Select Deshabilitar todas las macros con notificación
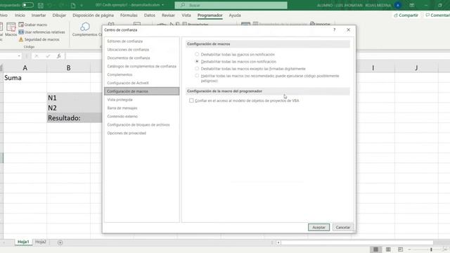Image resolution: width=450 pixels, height=253 pixels. [x=197, y=61]
